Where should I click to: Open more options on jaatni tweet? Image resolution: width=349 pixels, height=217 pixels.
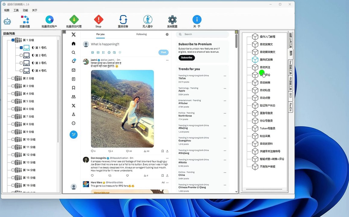click(x=167, y=60)
